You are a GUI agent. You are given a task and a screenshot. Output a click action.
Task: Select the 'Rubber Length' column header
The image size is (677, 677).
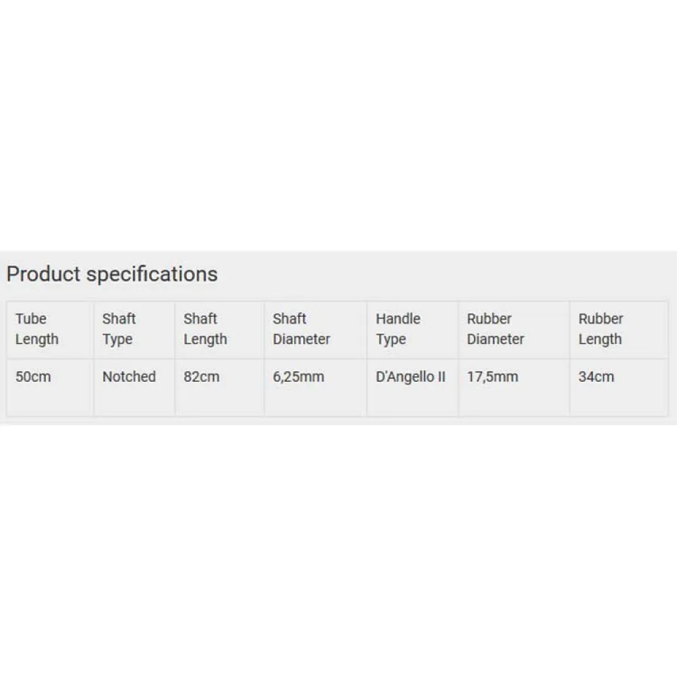coord(600,329)
